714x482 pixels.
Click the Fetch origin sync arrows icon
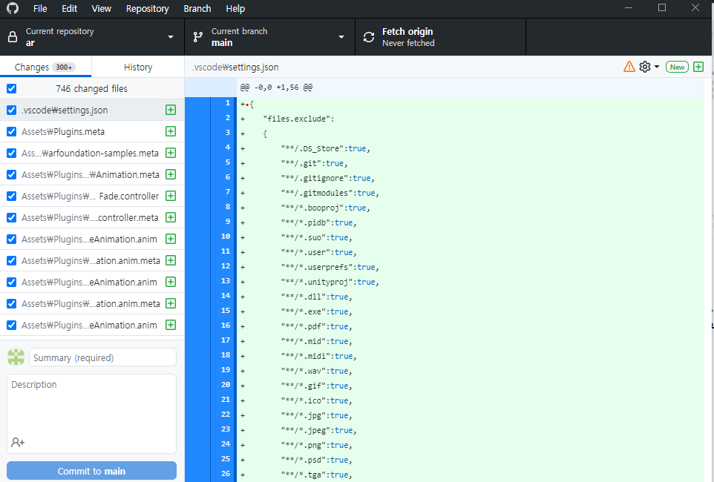click(x=369, y=37)
